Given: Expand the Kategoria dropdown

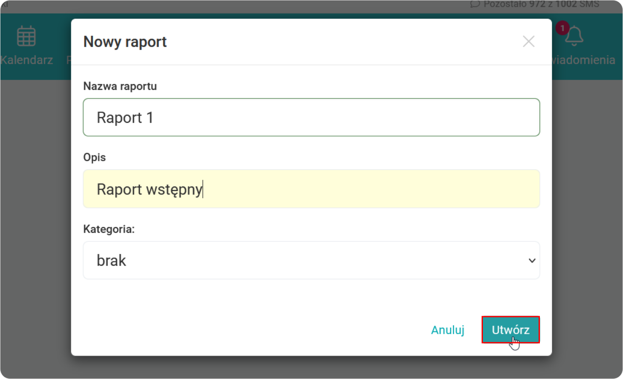Looking at the screenshot, I should point(311,260).
